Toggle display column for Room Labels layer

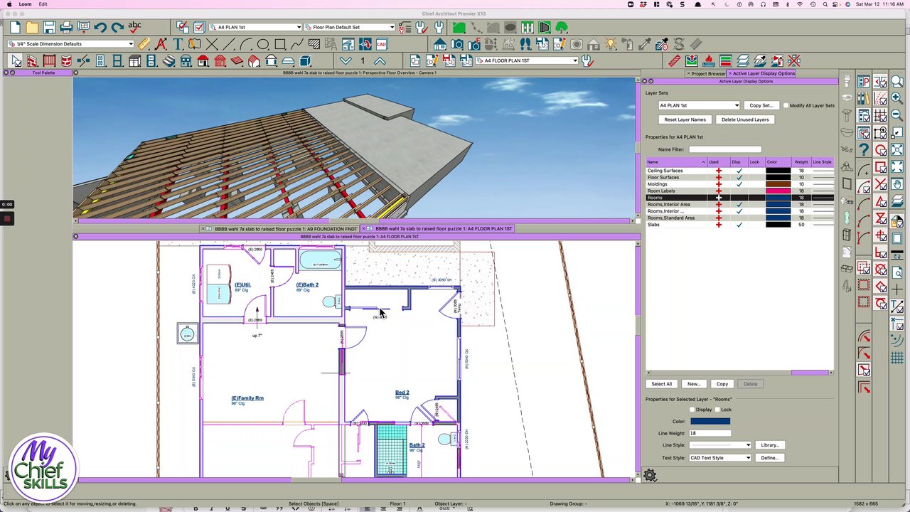pyautogui.click(x=739, y=191)
